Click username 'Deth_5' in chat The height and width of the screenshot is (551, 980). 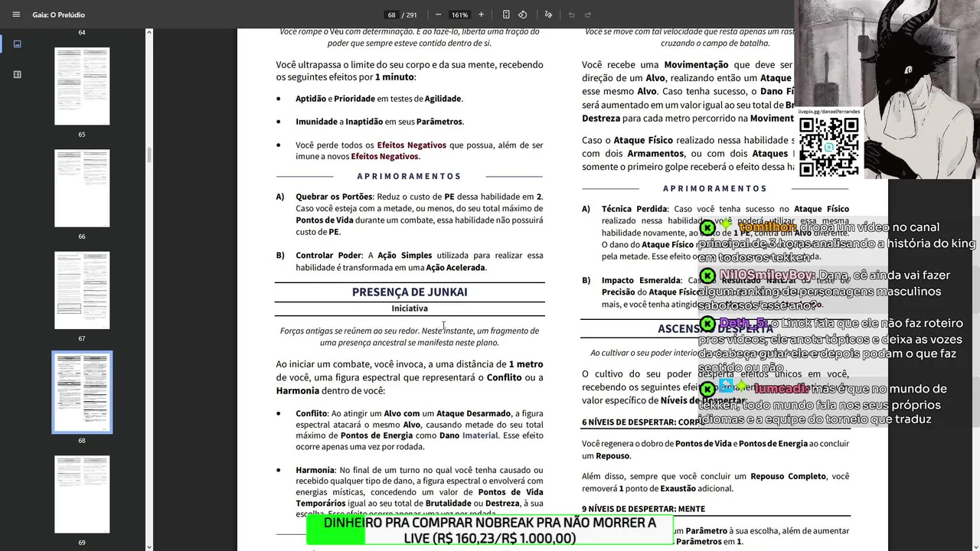(743, 324)
